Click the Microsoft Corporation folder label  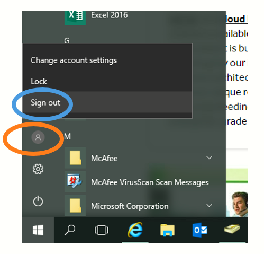[x=130, y=206]
